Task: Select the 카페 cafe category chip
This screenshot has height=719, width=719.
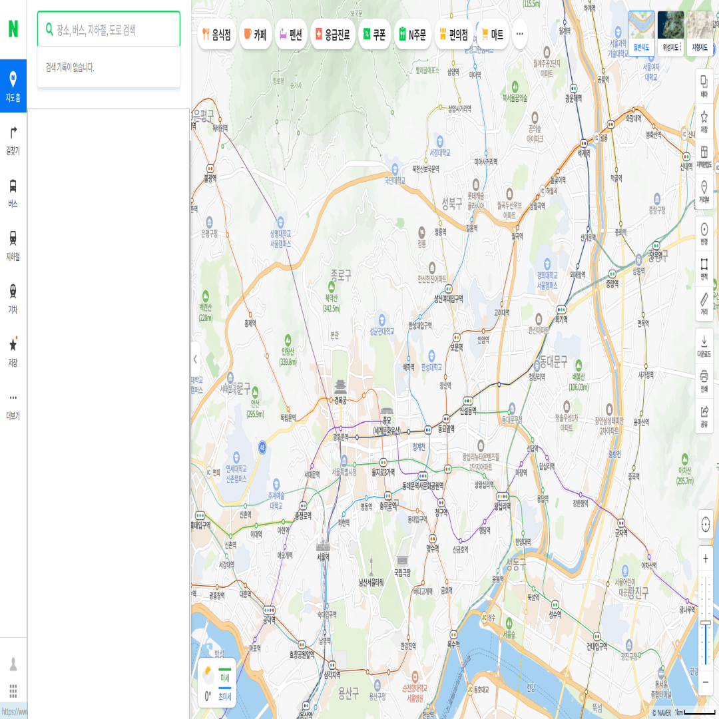Action: click(255, 35)
